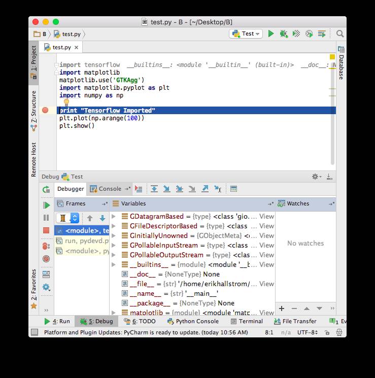Expand the GDatagramBased variable
This screenshot has height=378, width=375.
[x=114, y=217]
